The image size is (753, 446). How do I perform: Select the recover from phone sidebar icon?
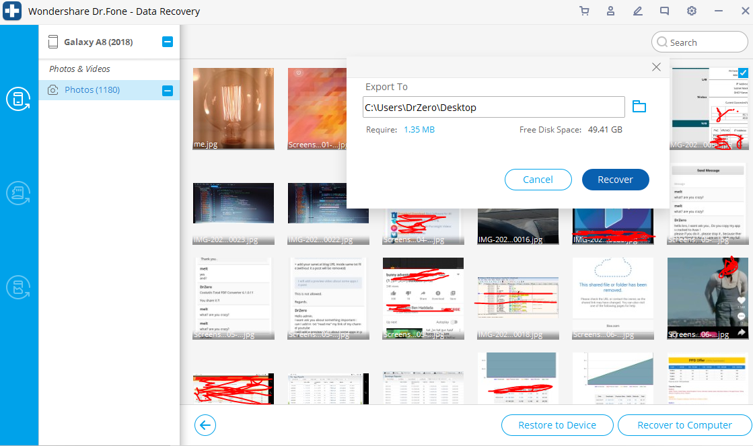[18, 99]
